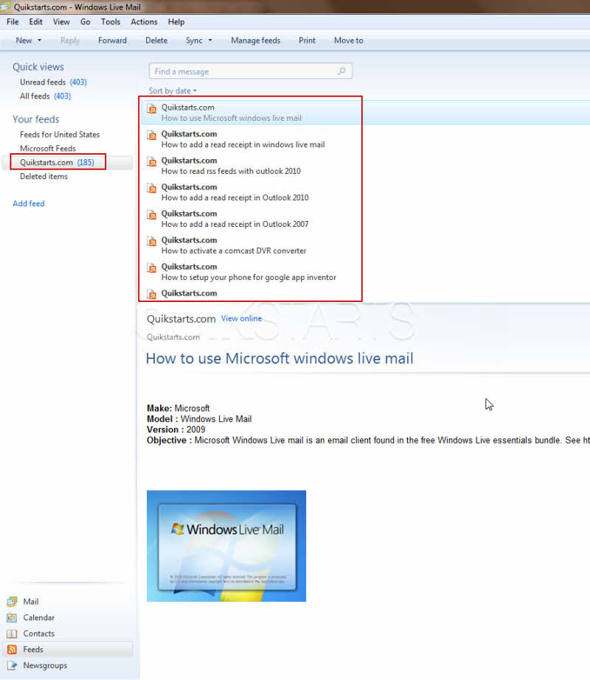
Task: Open the article title 'How to use Microsoft windows live mail'
Action: coord(280,358)
